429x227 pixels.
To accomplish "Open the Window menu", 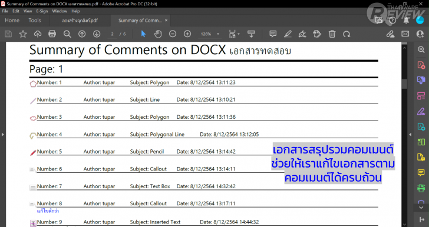I will pyautogui.click(x=60, y=11).
